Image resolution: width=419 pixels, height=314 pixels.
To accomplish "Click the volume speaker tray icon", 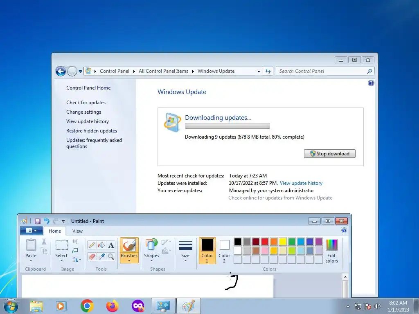I will coord(378,306).
